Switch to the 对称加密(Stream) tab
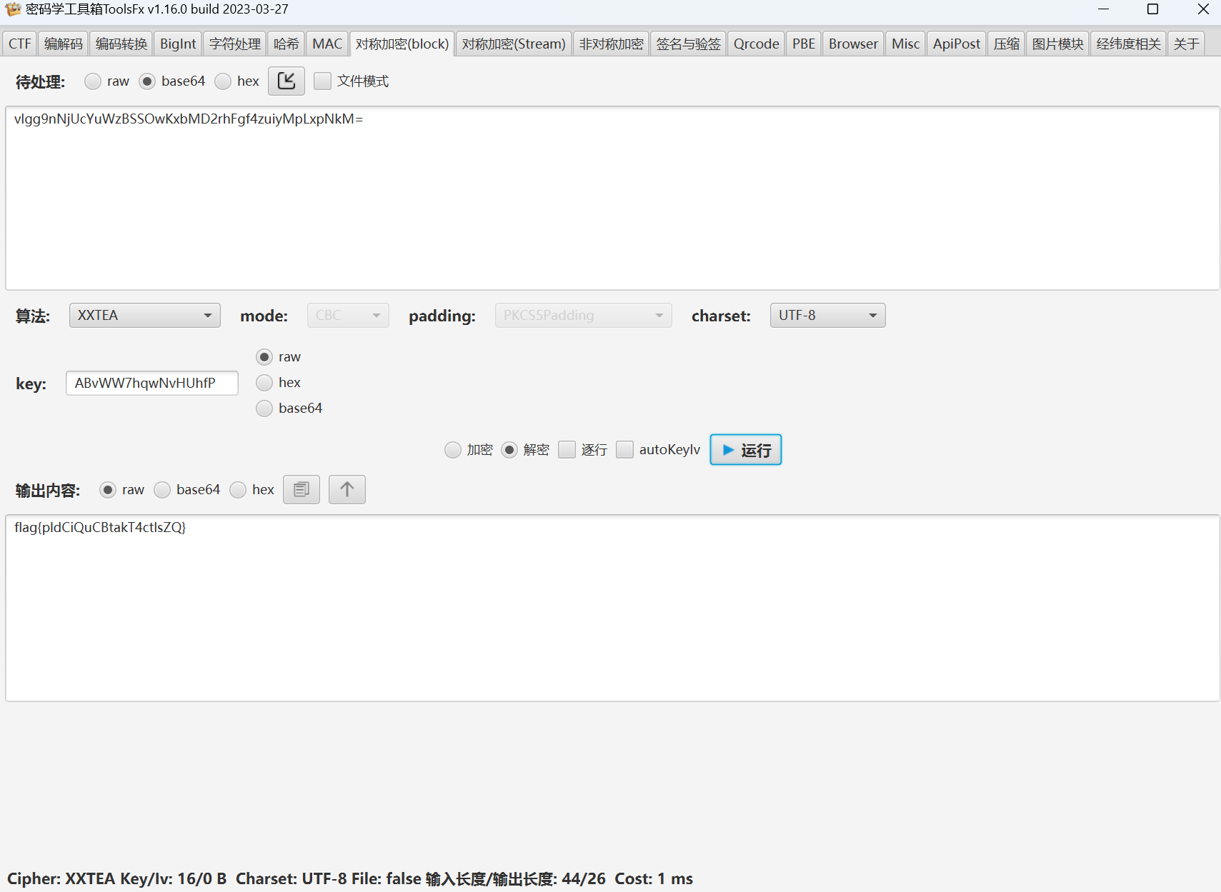This screenshot has height=892, width=1221. click(x=514, y=44)
